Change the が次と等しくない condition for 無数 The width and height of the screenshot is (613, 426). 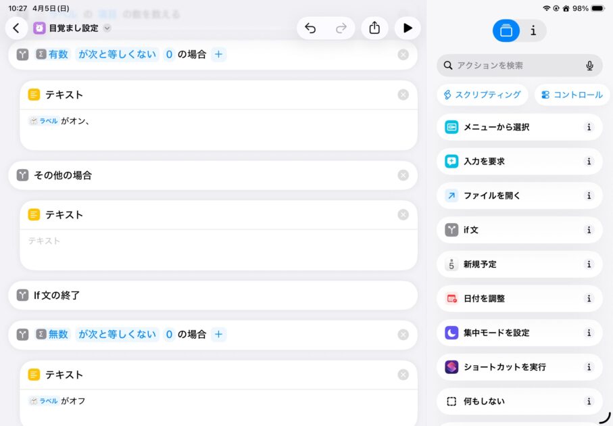click(x=117, y=334)
